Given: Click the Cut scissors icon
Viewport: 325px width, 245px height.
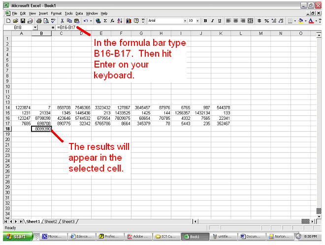Looking at the screenshot, I should click(x=62, y=21).
